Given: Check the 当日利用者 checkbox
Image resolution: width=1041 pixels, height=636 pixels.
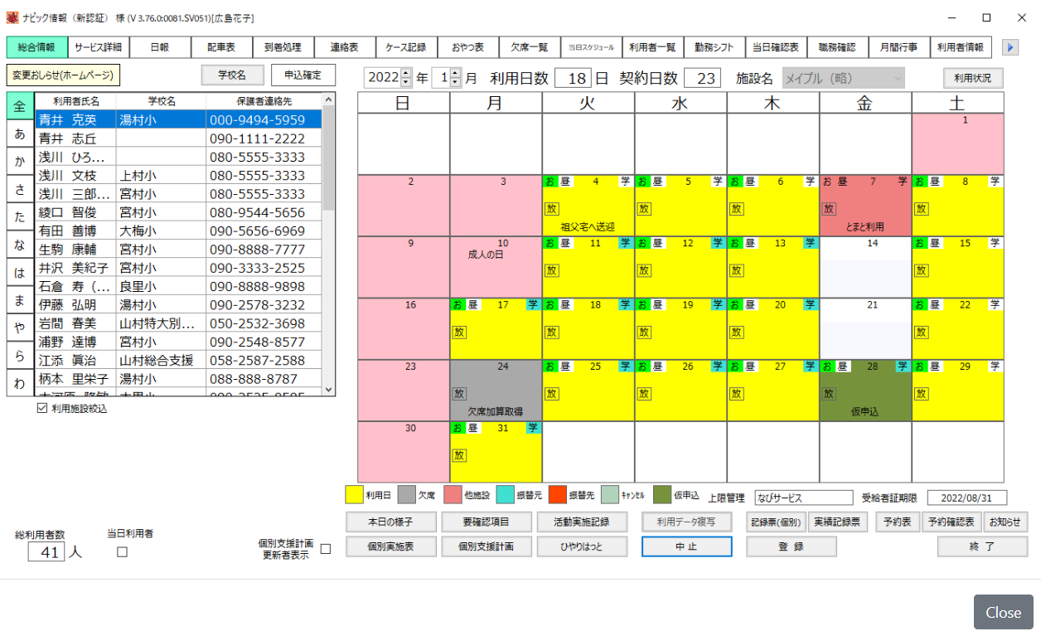Looking at the screenshot, I should tap(122, 552).
